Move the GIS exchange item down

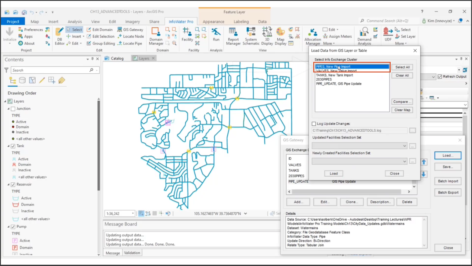tap(424, 174)
